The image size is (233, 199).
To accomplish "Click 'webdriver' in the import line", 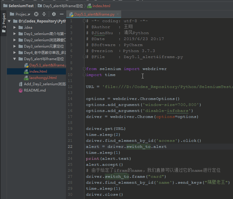I will click(x=155, y=69).
